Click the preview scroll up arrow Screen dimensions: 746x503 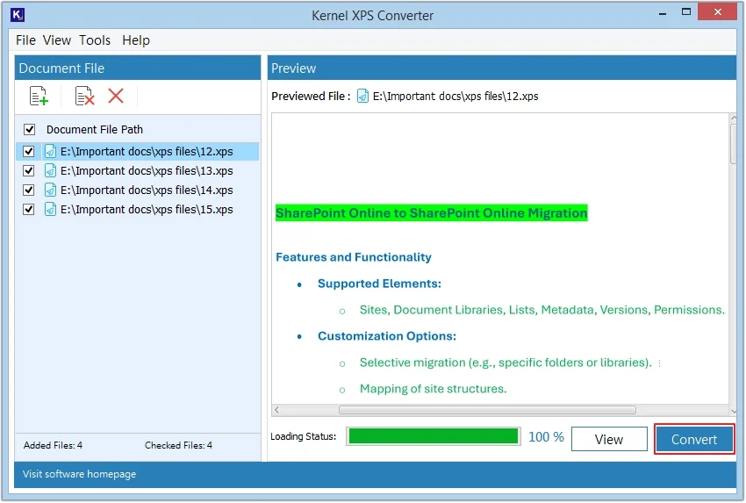[x=733, y=118]
